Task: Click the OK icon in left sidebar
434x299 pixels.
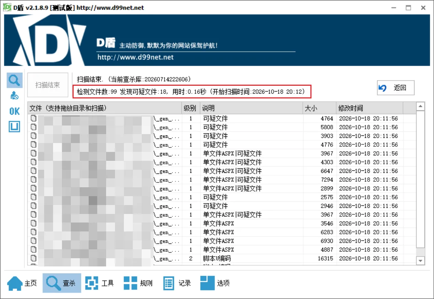Action: click(x=14, y=111)
